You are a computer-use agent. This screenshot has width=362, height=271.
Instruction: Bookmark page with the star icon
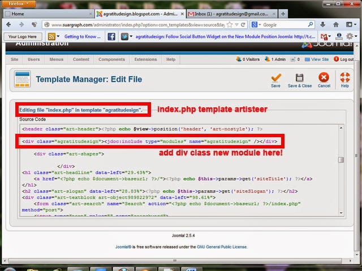coord(230,25)
